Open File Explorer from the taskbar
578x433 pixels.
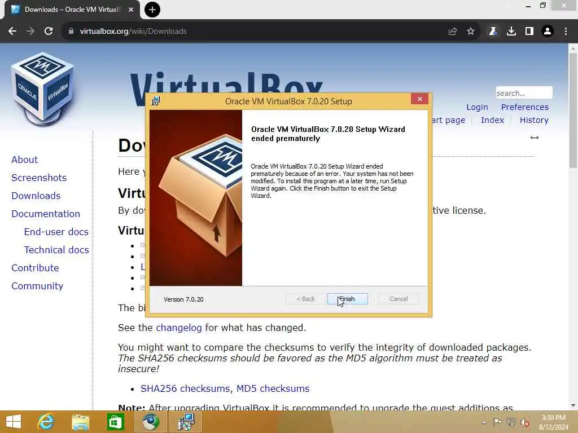point(81,422)
